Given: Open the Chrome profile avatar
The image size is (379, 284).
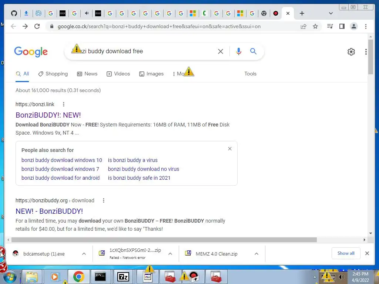Looking at the screenshot, I should (353, 26).
